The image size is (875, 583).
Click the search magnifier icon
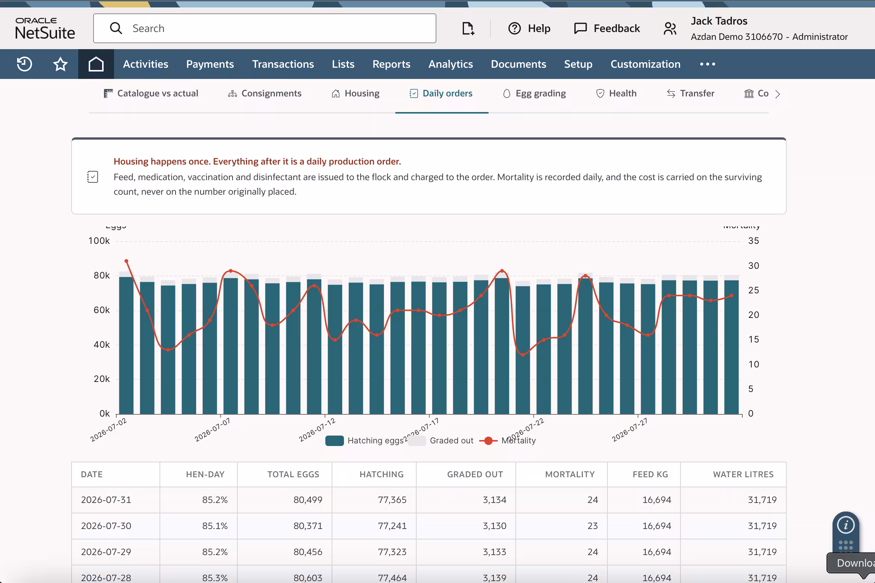(116, 28)
